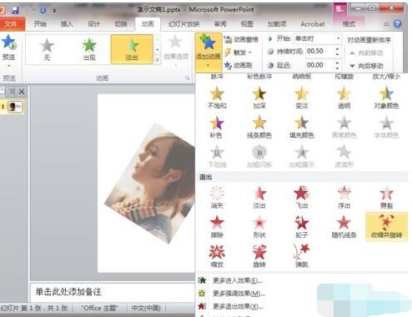Screen dimensions: 412x317
Task: Apply the 擦除 exit animation
Action: (x=217, y=227)
